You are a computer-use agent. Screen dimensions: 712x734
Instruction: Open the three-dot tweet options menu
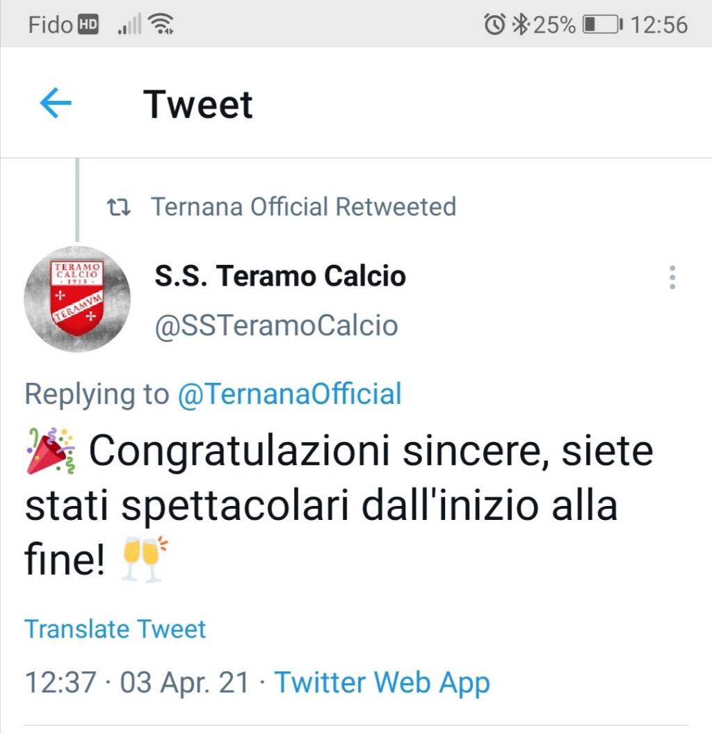coord(672,277)
